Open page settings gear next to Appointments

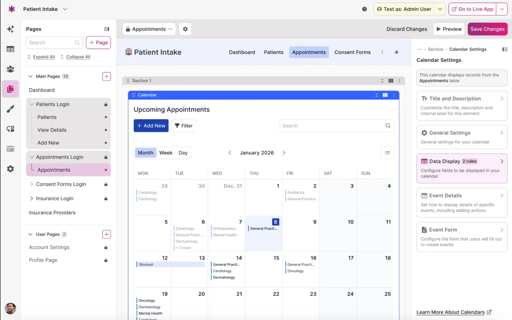185,29
